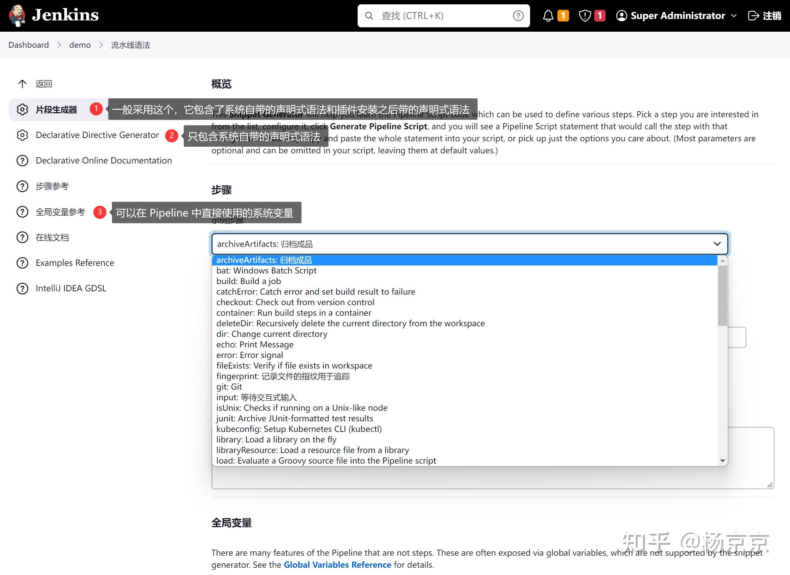Click the Jenkins butler logo

coord(17,16)
